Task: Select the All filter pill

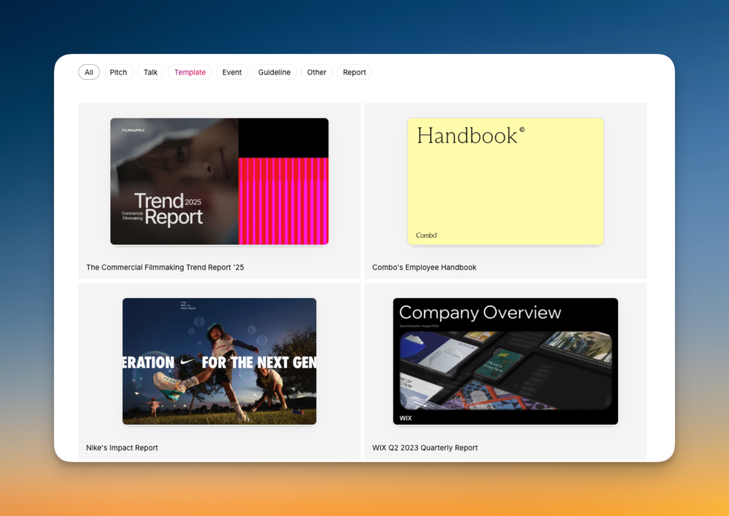Action: point(89,72)
